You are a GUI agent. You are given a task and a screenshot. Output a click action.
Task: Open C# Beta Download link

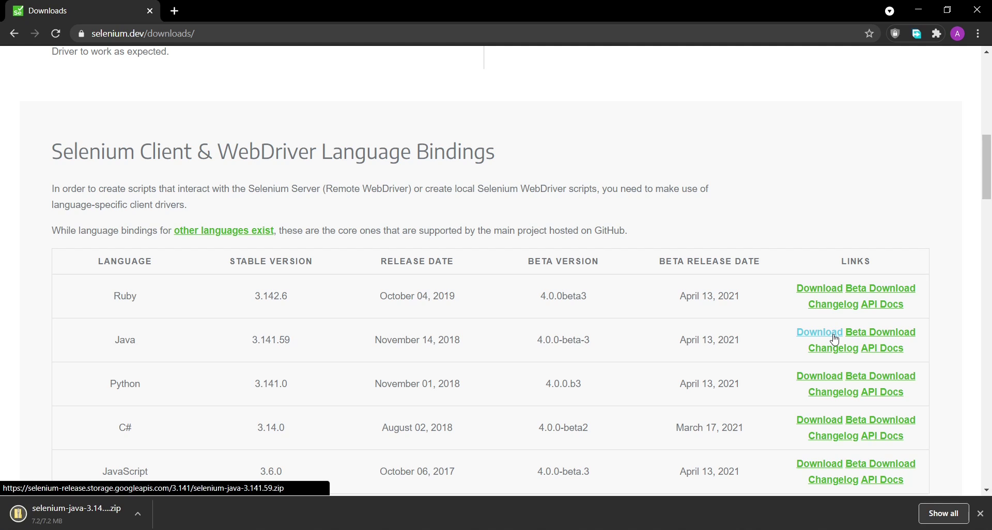880,420
